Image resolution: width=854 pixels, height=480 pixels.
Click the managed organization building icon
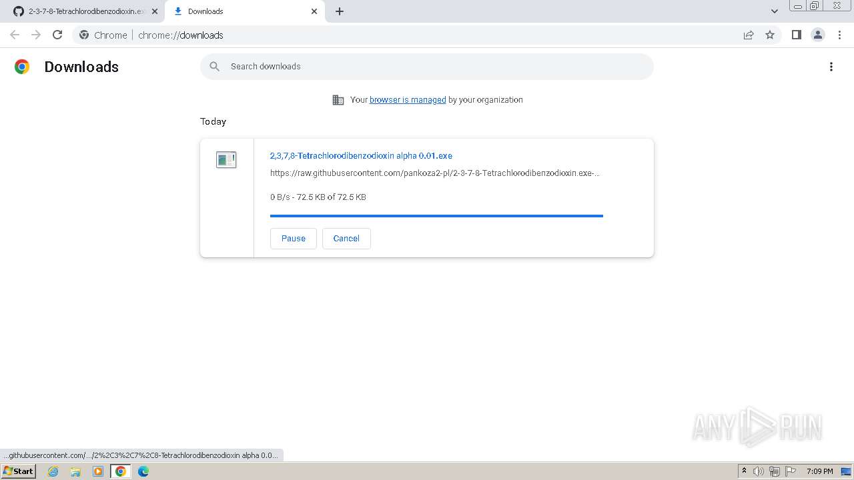[x=338, y=100]
